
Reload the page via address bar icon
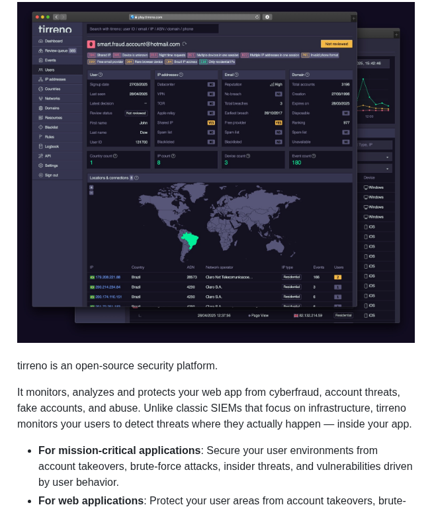257,17
